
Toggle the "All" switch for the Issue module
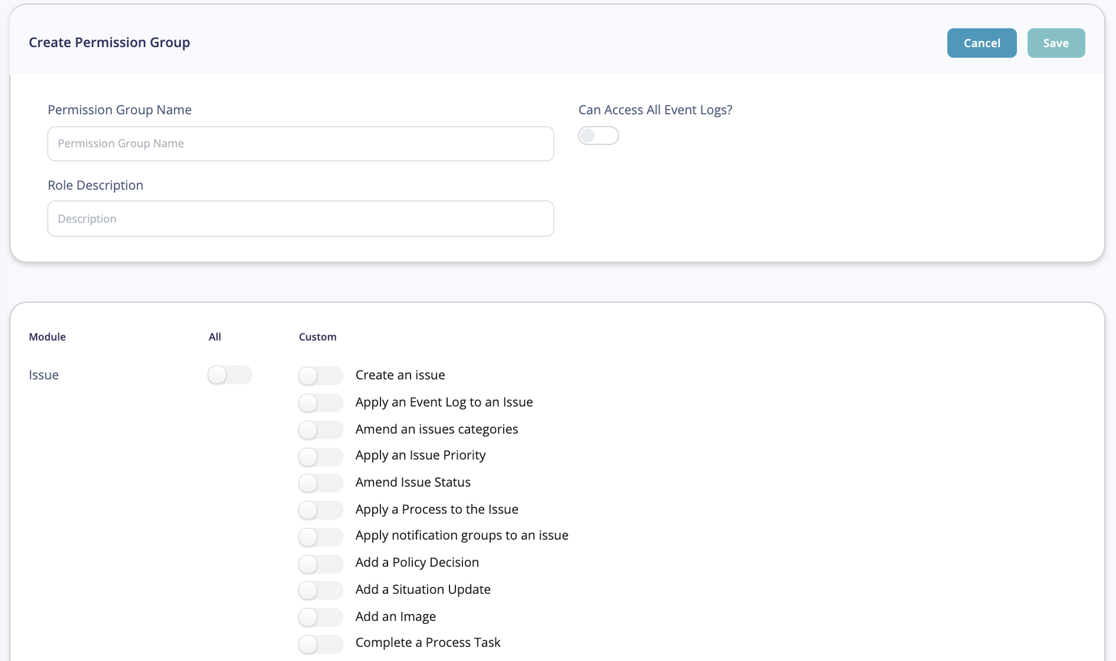pyautogui.click(x=229, y=375)
